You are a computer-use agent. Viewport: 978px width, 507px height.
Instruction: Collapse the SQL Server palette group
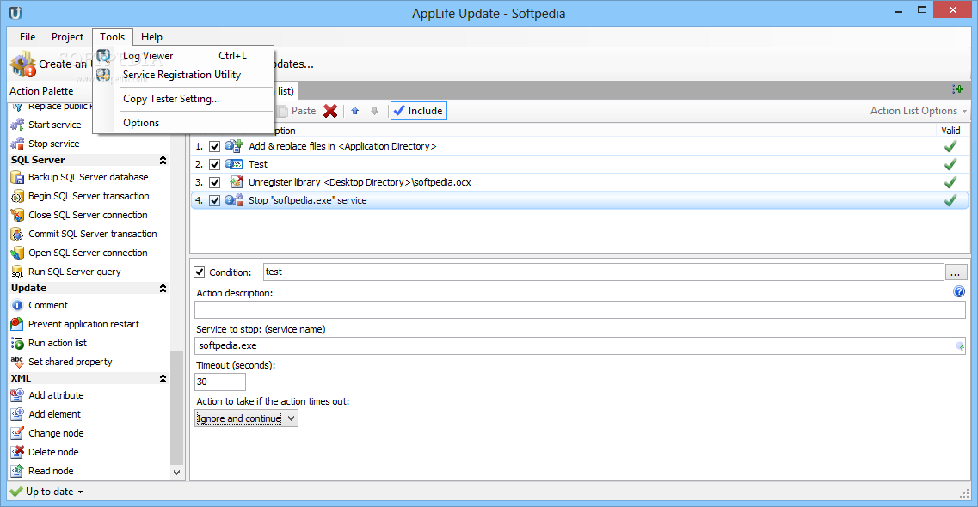[x=163, y=160]
